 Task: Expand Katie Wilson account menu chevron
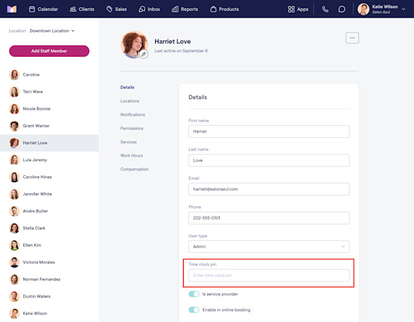tap(404, 9)
